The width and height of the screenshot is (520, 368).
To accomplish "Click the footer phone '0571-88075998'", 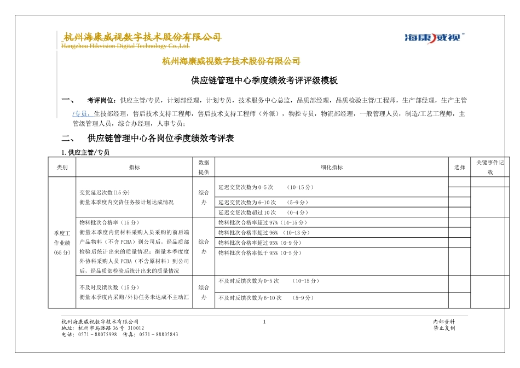I will pyautogui.click(x=97, y=335).
